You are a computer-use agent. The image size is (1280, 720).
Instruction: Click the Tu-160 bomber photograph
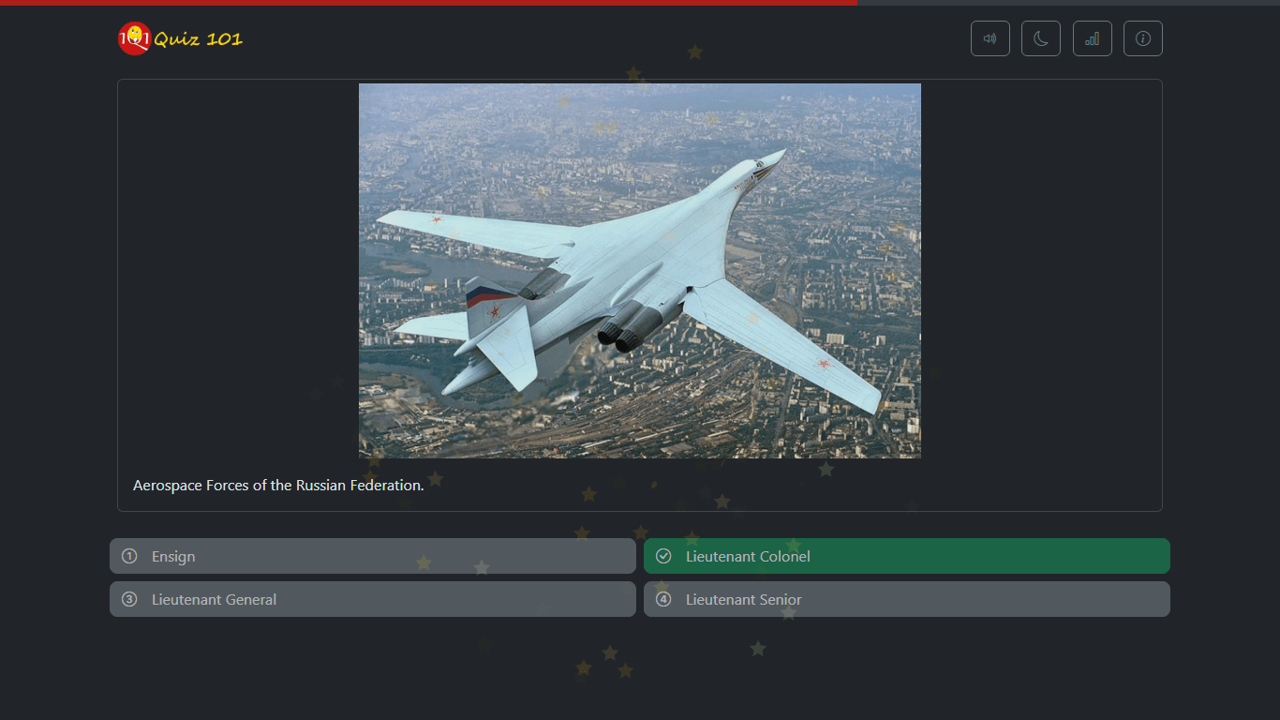tap(640, 270)
